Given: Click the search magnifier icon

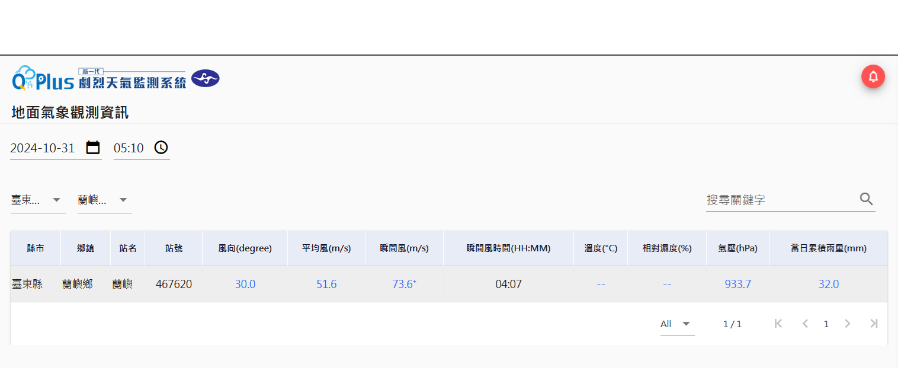Looking at the screenshot, I should point(866,199).
